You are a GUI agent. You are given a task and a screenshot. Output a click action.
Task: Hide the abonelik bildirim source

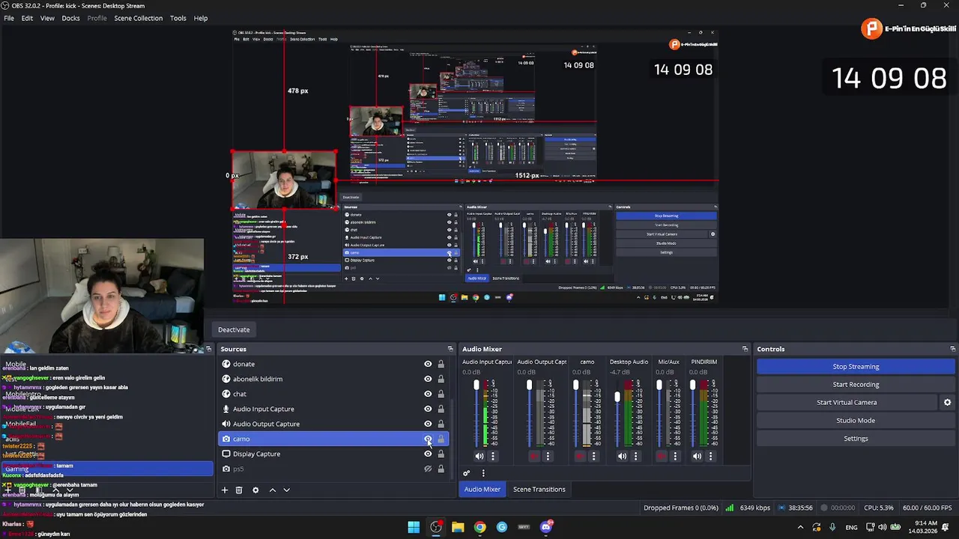[428, 379]
